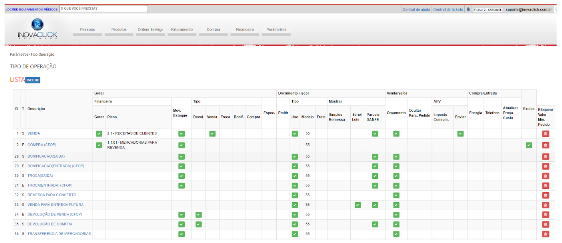Toggle Excluir checkbox in COMPRA (CFOP) row
Screen dimensions: 562x243
[529, 145]
